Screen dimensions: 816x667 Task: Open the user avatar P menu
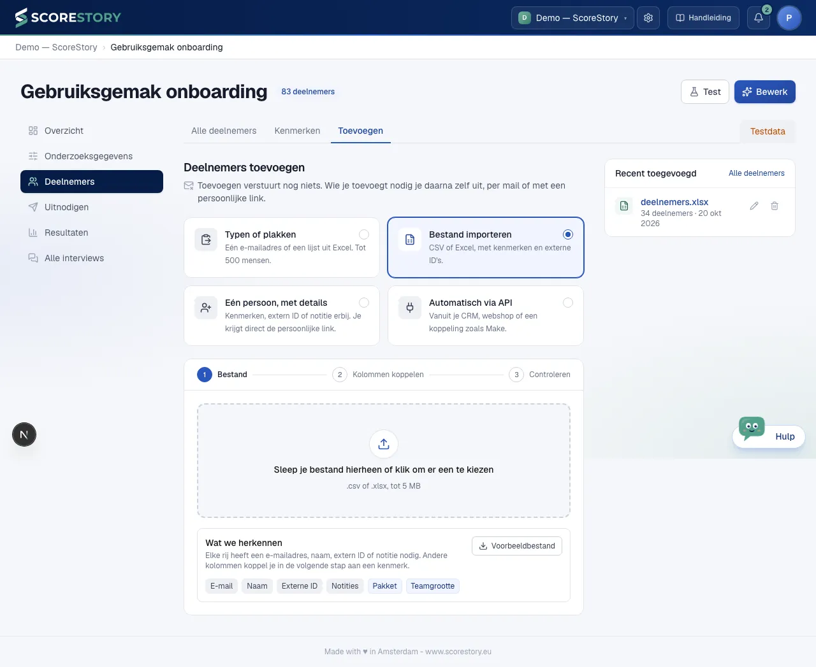[x=789, y=18]
